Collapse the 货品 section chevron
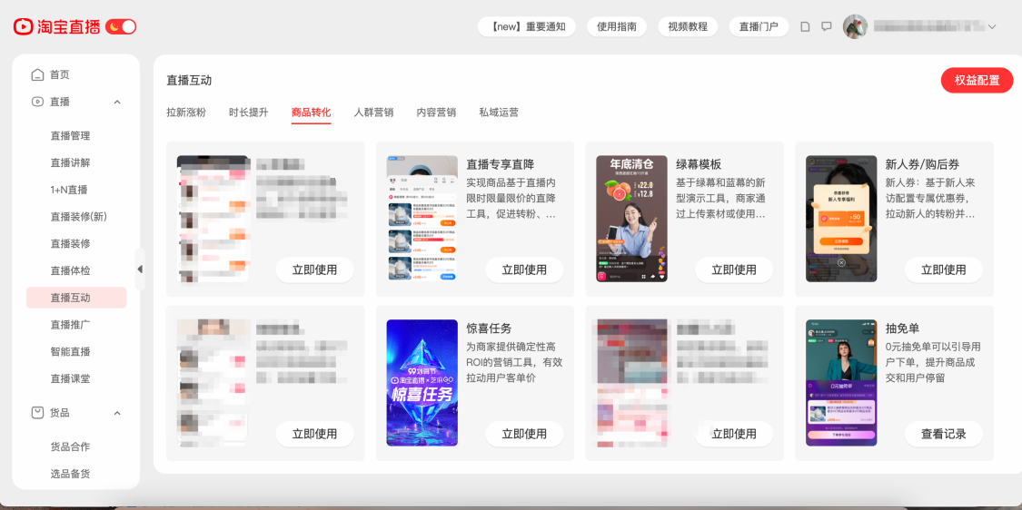 (117, 413)
